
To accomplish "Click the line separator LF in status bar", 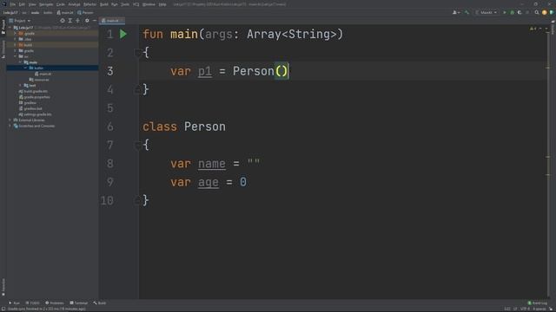I will pos(515,309).
